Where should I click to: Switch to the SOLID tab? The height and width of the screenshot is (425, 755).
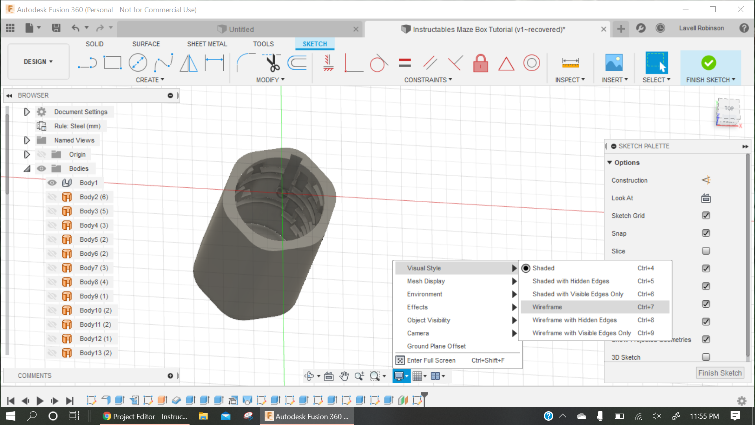tap(94, 44)
